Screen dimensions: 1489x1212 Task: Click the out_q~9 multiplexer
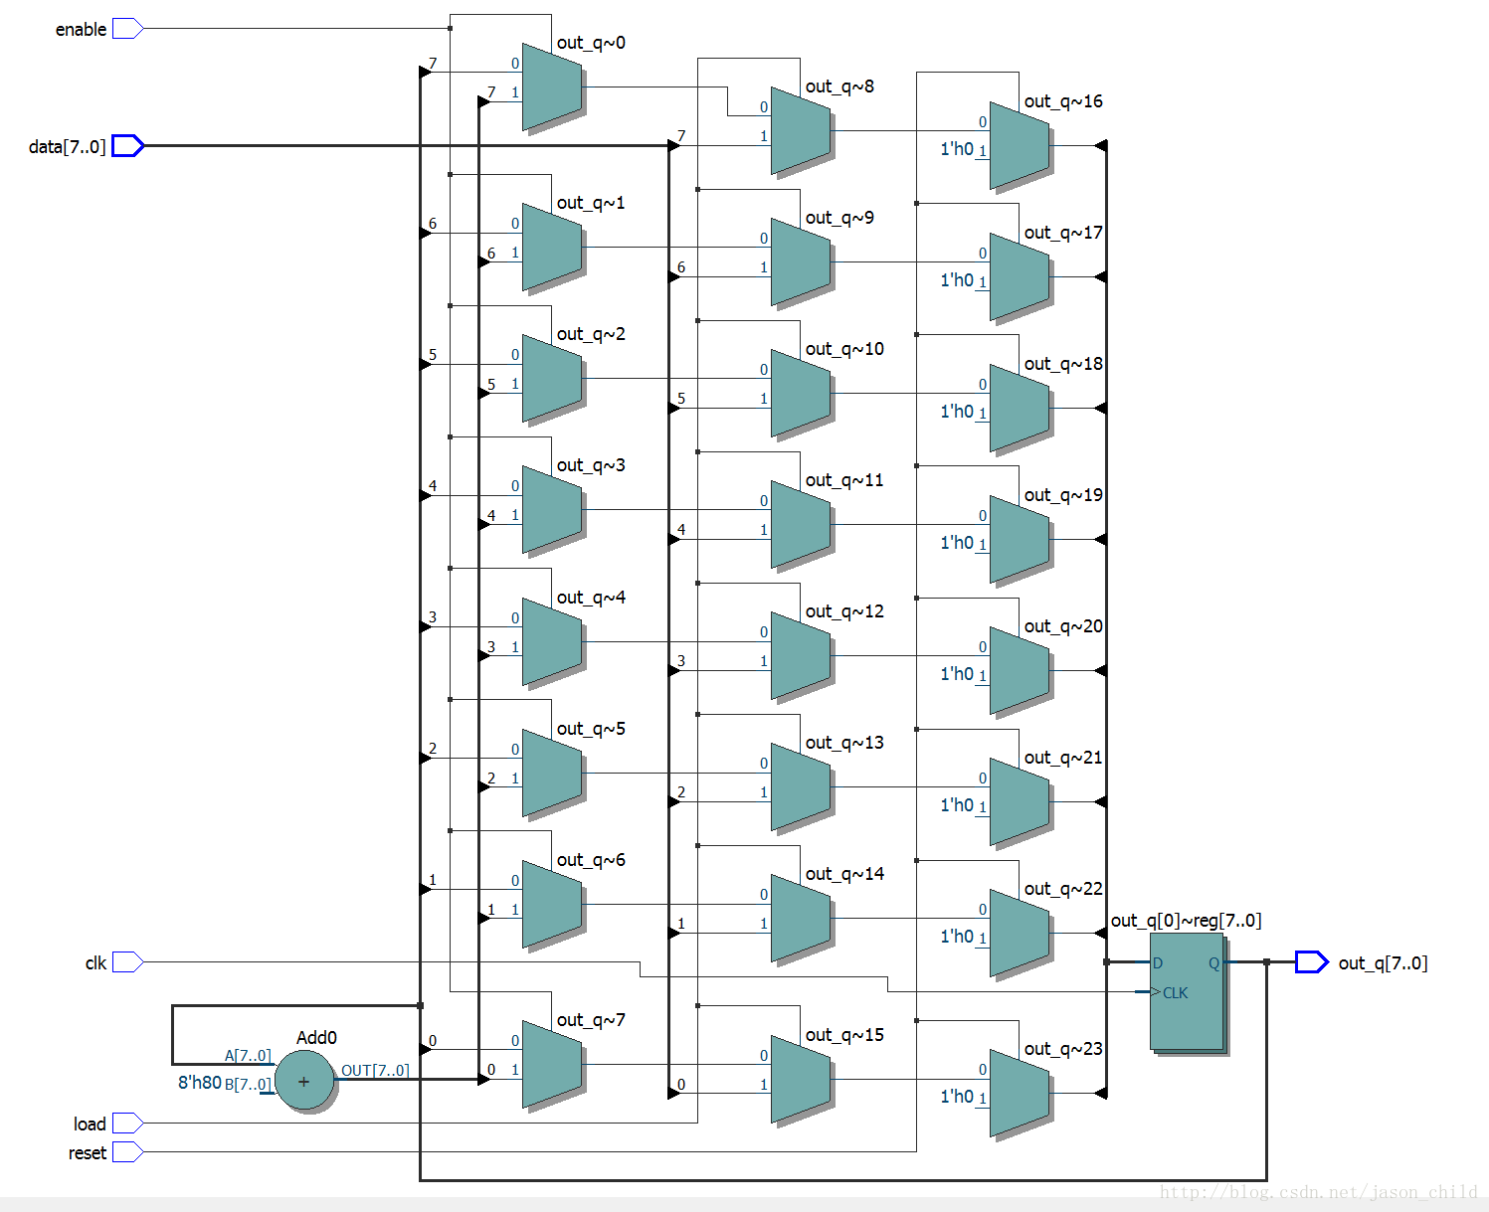801,262
